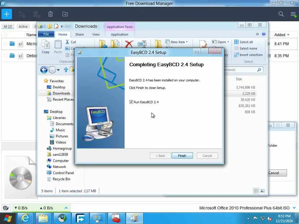
Task: Collapse the Explorer ribbon with the chevron
Action: point(257,34)
